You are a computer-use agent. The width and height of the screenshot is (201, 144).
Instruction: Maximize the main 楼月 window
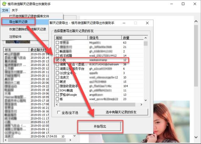click(183, 4)
